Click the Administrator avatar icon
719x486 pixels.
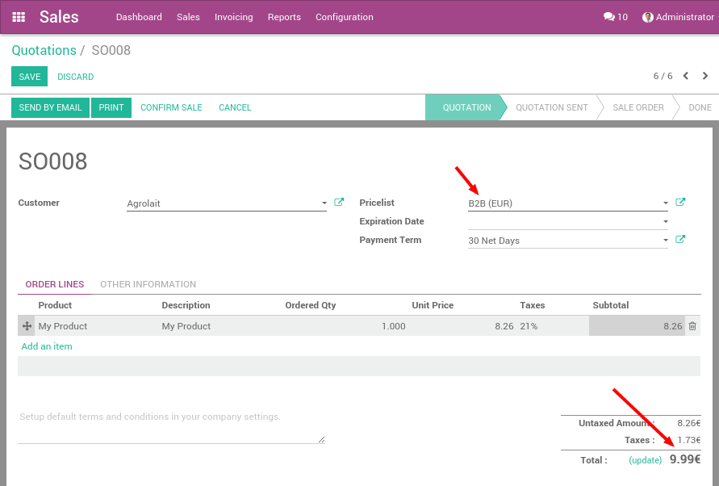pos(646,17)
